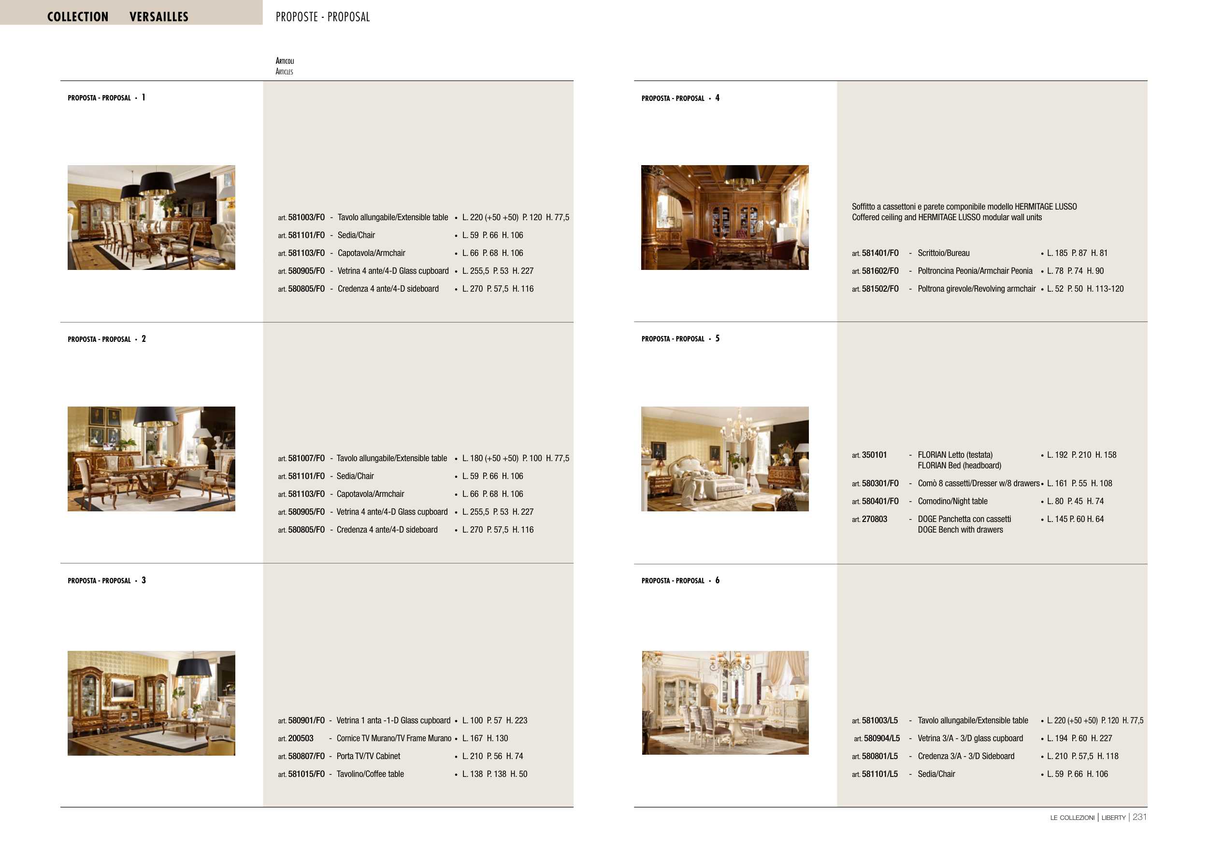The image size is (1208, 845).
Task: Click article 270803 DOGE Bench with drawers
Action: (874, 519)
